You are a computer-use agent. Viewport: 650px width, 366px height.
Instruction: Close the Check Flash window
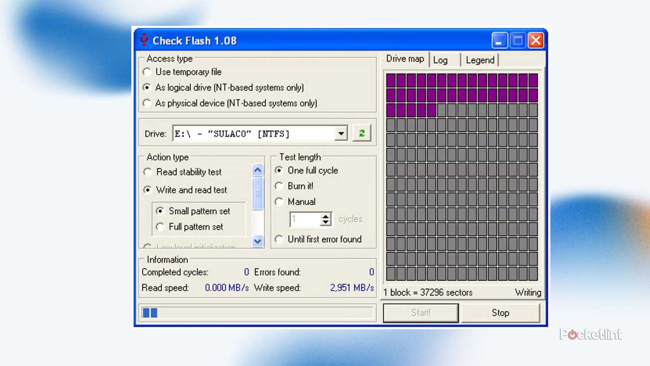point(536,41)
